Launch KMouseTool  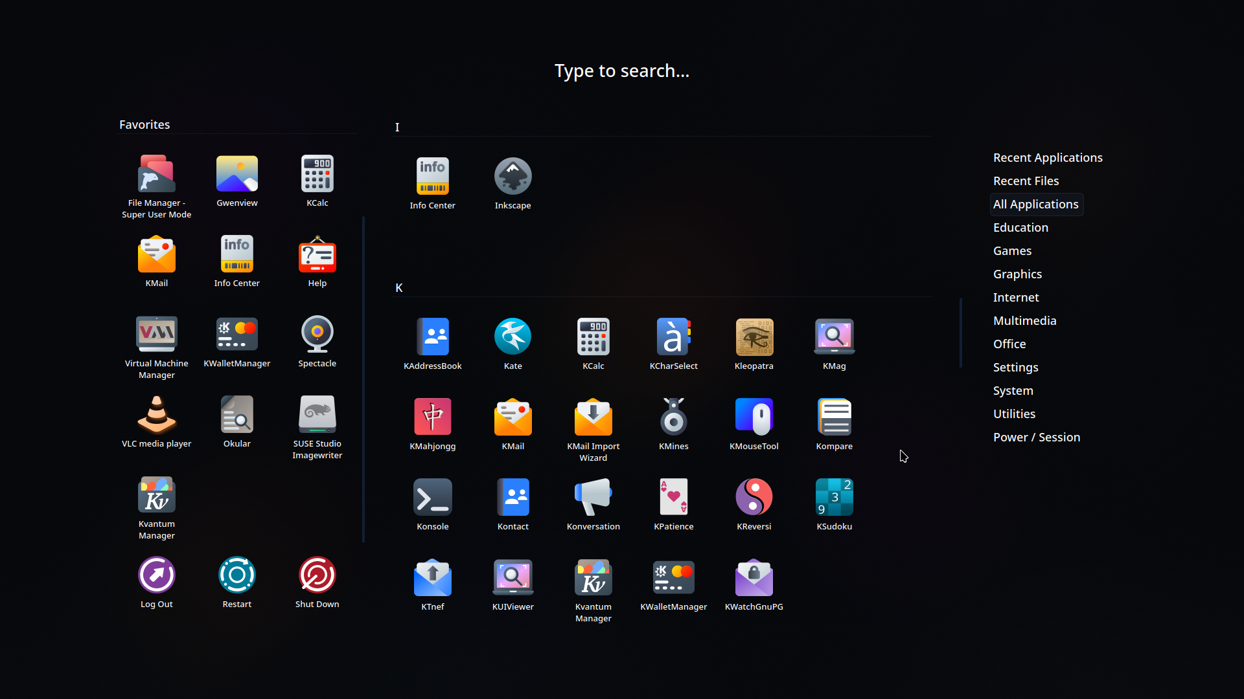(754, 425)
